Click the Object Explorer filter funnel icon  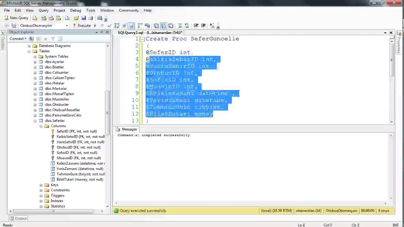[x=53, y=39]
